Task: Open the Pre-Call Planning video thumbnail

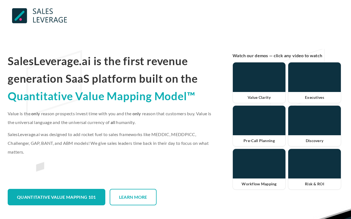Action: [x=259, y=120]
